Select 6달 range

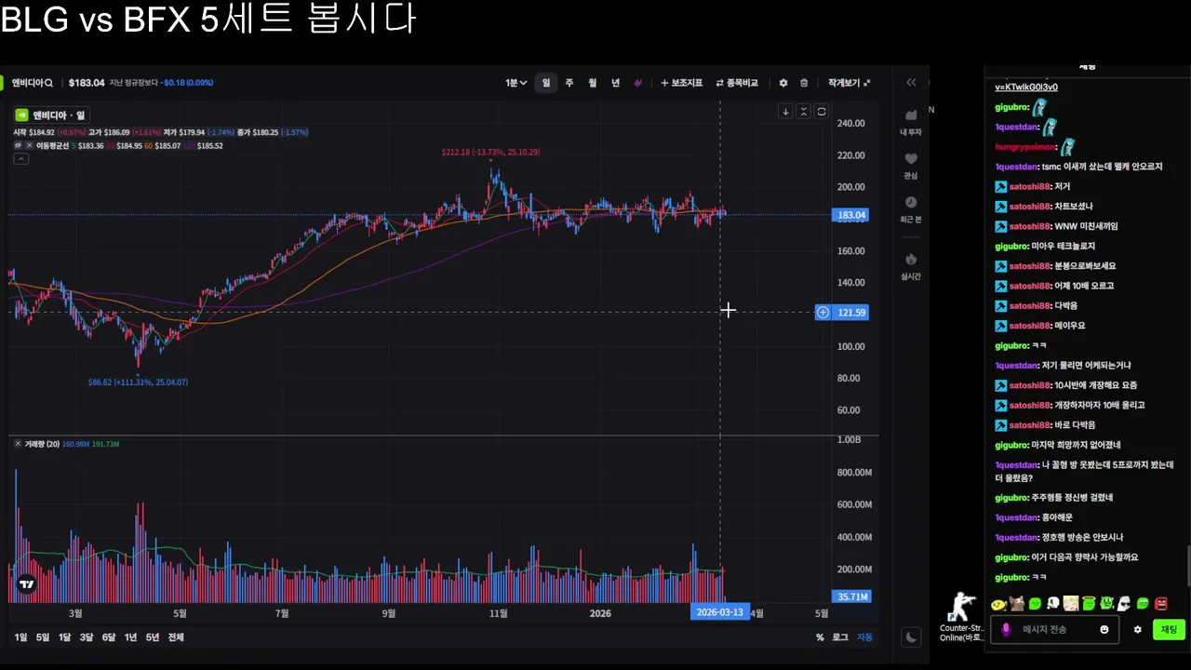point(109,637)
